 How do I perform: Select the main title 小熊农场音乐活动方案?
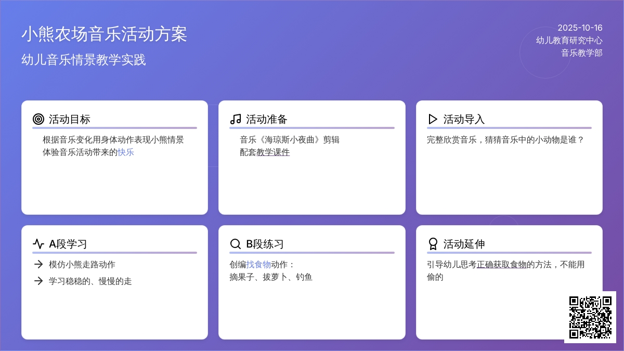pyautogui.click(x=104, y=34)
